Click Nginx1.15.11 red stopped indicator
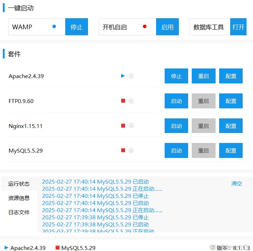 (123, 125)
